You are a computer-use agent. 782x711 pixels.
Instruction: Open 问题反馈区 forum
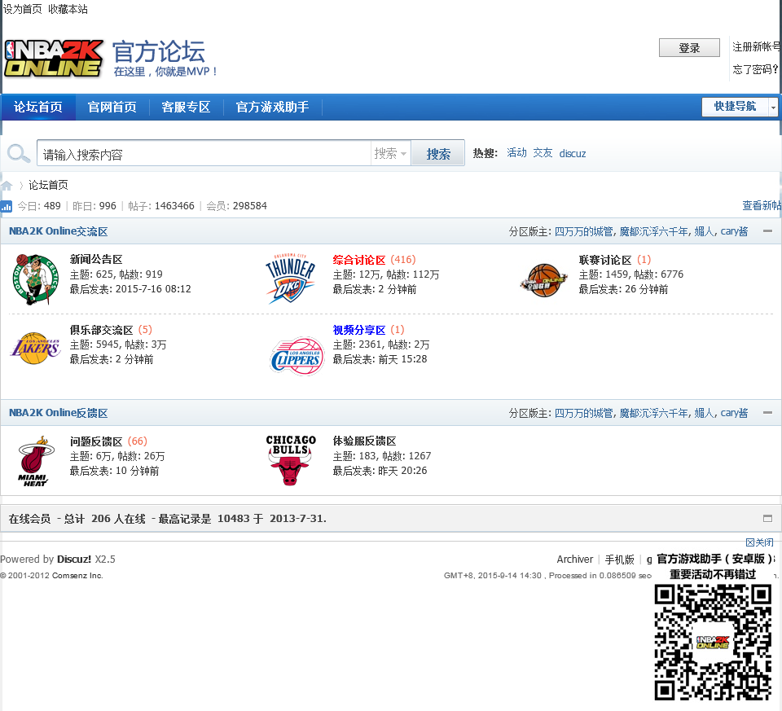[x=96, y=441]
